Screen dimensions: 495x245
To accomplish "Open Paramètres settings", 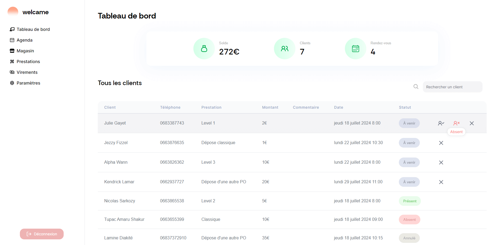I will coord(28,83).
